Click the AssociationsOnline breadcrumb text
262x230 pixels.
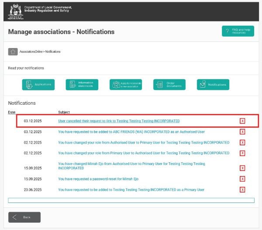tap(31, 51)
